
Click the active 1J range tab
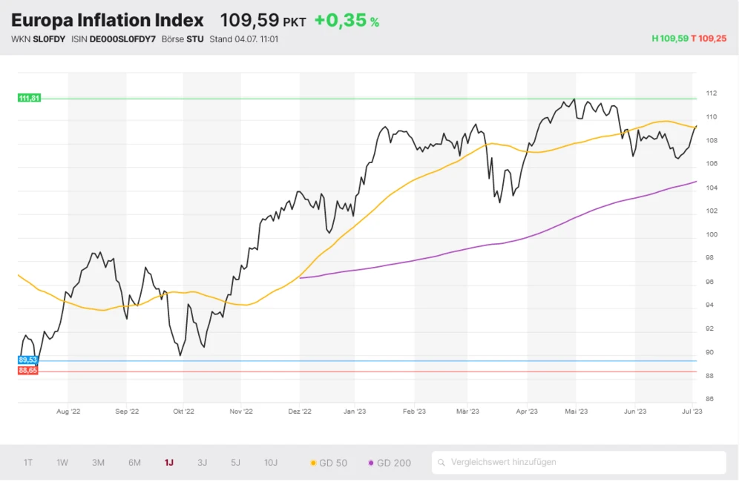[x=169, y=463]
